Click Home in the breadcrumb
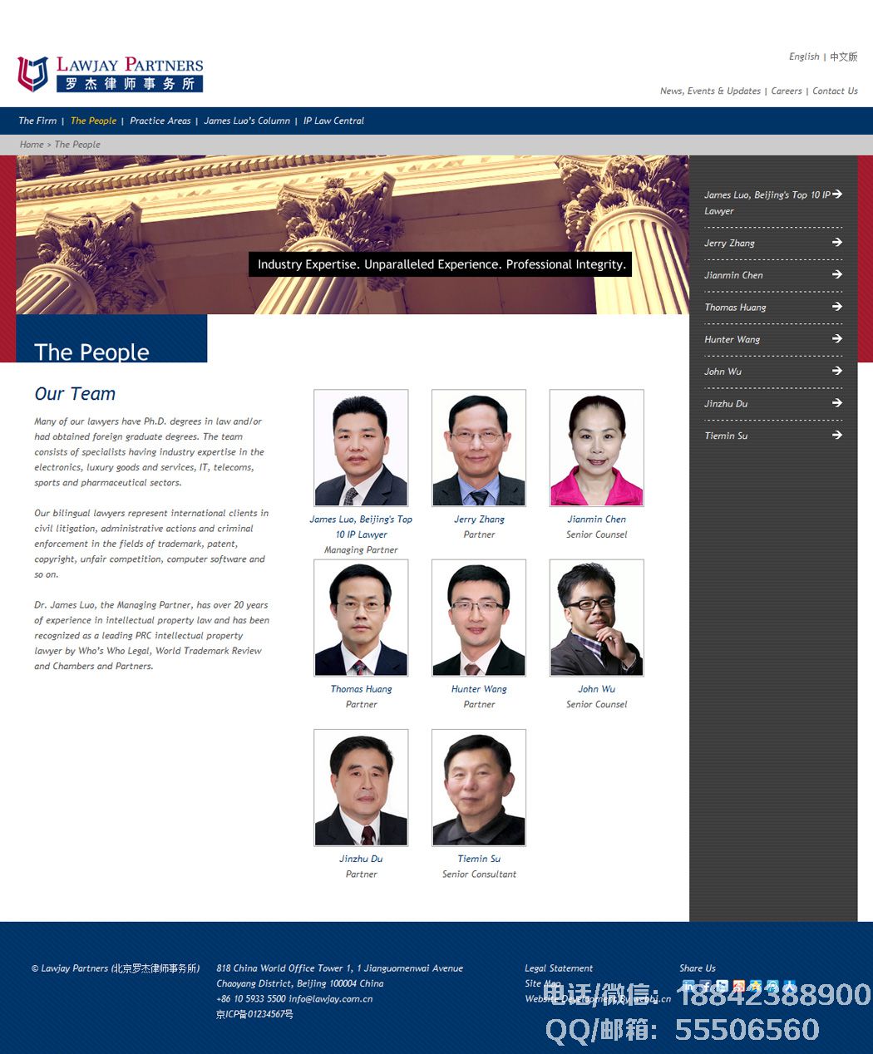Viewport: 873px width, 1054px height. [32, 145]
